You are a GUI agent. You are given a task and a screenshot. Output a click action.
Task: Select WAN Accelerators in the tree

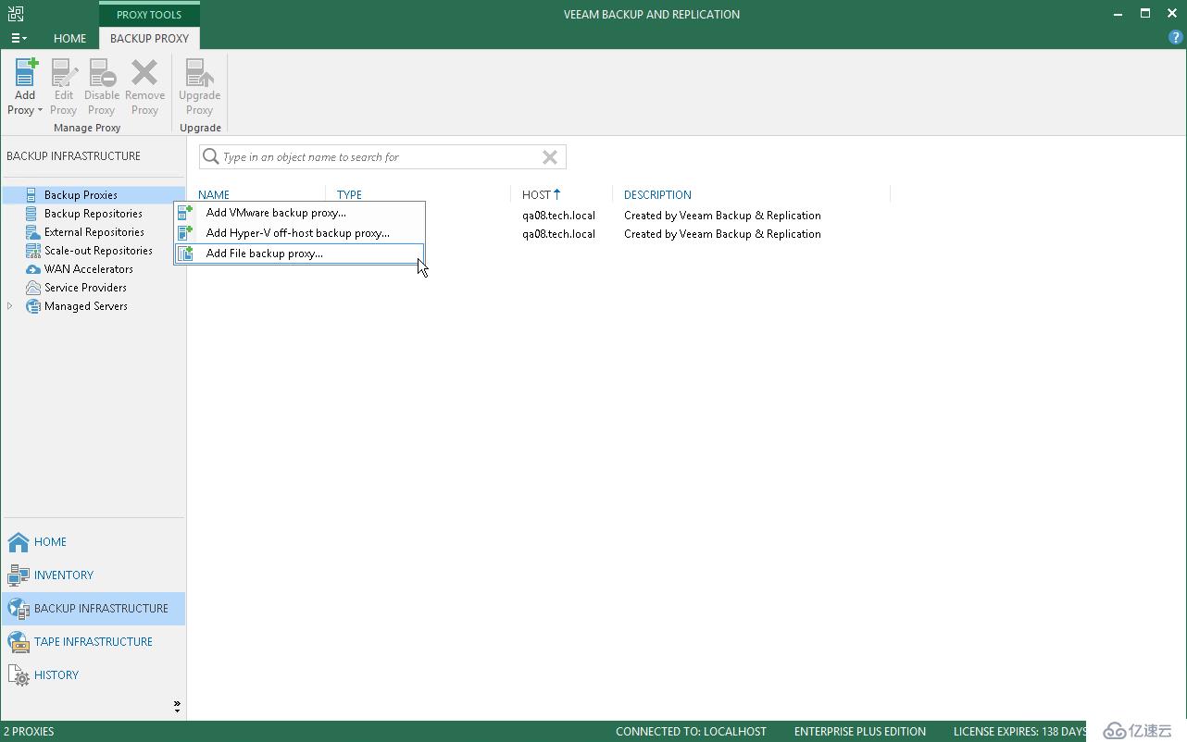pos(89,269)
